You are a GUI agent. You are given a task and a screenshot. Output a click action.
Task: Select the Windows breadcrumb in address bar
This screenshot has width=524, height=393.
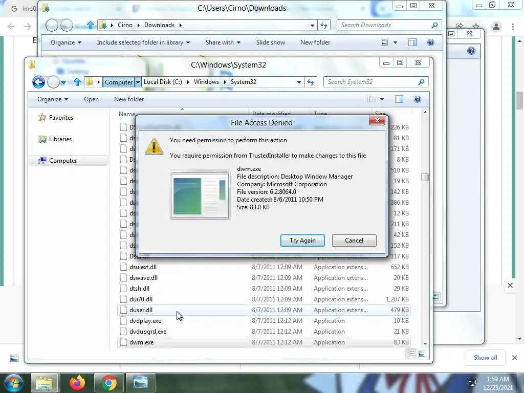pyautogui.click(x=206, y=82)
